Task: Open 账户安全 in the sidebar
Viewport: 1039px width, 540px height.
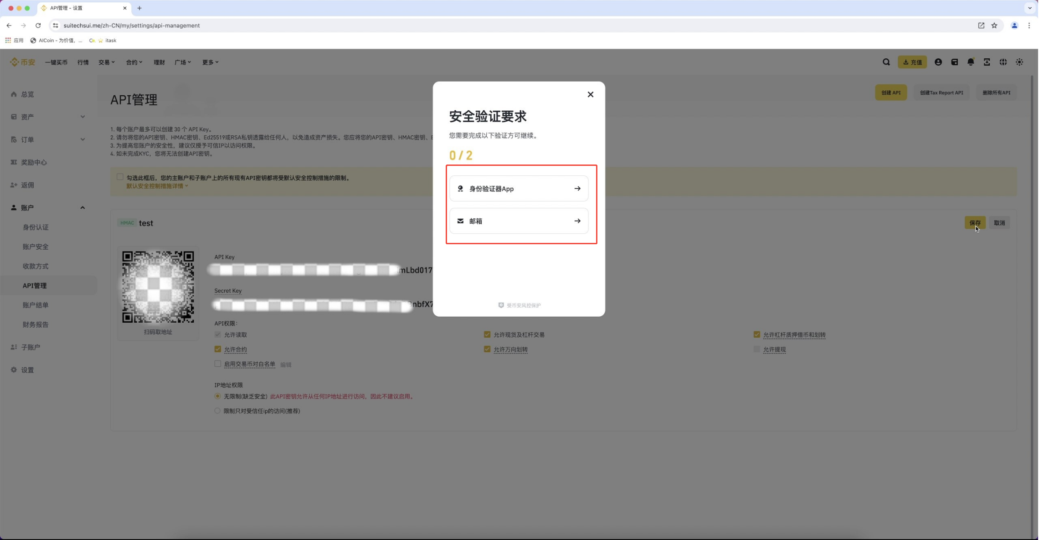Action: [36, 247]
